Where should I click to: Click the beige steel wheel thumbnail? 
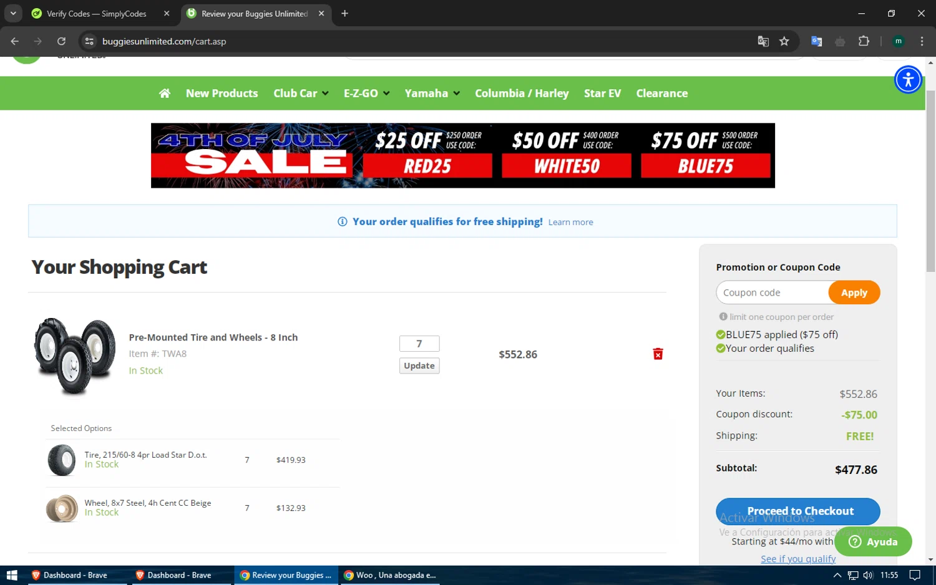[x=62, y=508]
